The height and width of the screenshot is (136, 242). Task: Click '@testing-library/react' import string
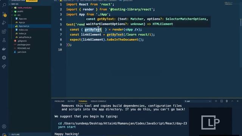point(131,9)
